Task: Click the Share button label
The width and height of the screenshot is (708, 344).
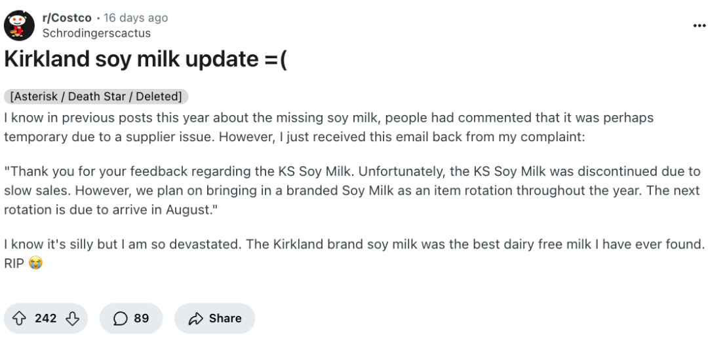Action: tap(225, 318)
